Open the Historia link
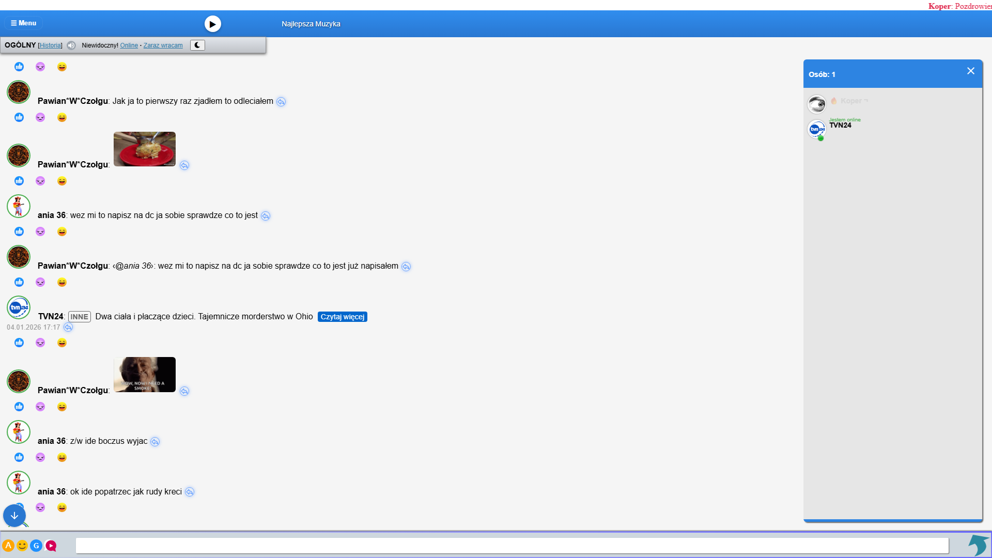The image size is (992, 558). 50,45
